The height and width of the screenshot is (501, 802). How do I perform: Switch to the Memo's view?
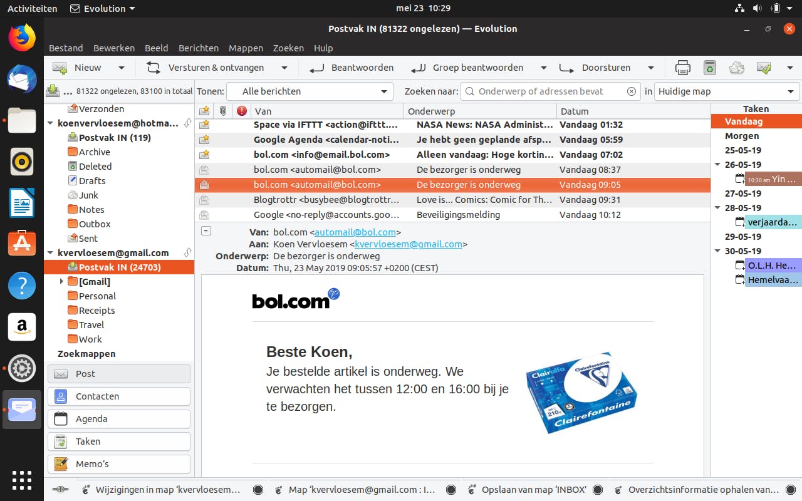pos(119,464)
